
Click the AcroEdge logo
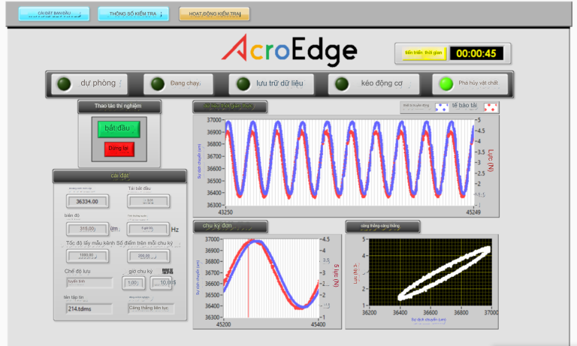[x=289, y=50]
